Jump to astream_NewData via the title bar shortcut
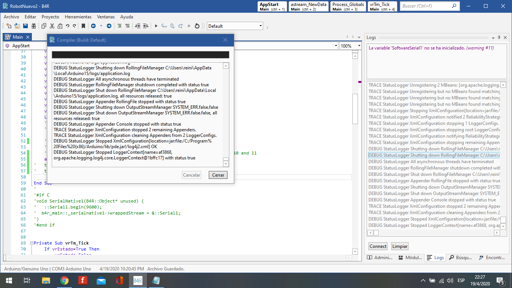512x288 pixels. coord(308,7)
